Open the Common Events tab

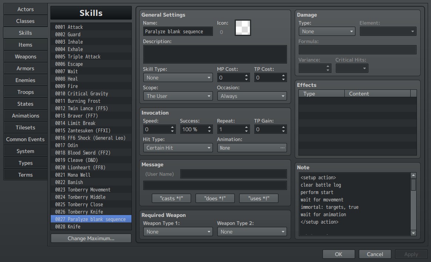tap(25, 139)
